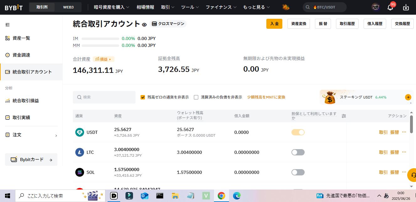Click the 入金 deposit button
This screenshot has width=416, height=202.
tap(274, 24)
